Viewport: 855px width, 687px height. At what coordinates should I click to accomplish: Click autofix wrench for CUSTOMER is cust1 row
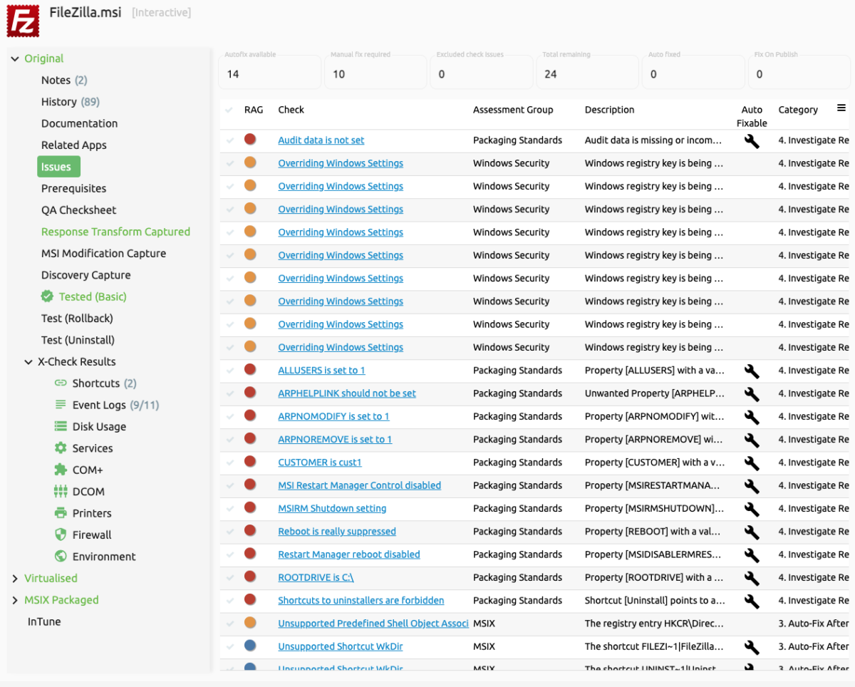(752, 463)
